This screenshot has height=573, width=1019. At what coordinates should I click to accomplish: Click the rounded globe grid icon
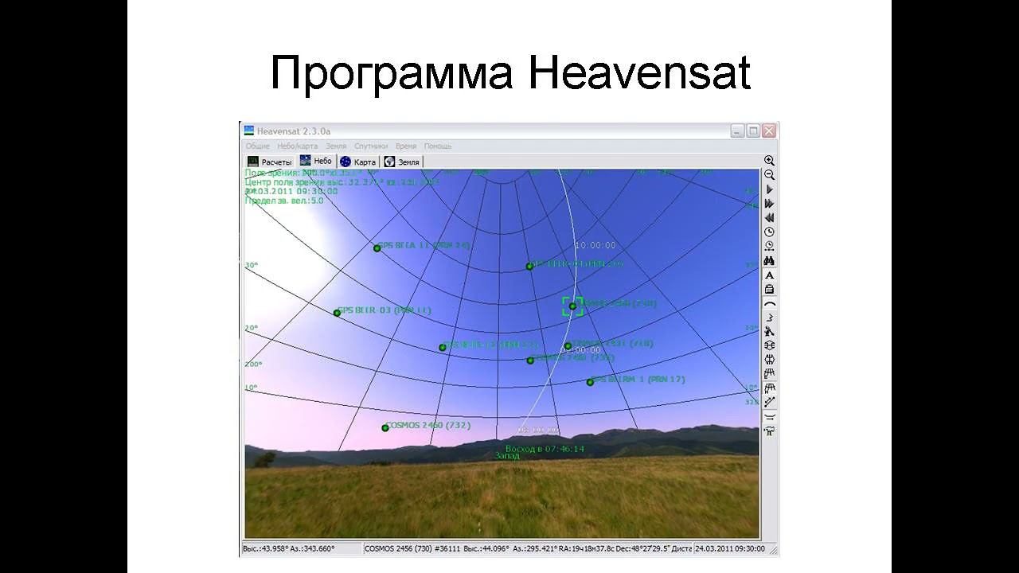coord(769,345)
